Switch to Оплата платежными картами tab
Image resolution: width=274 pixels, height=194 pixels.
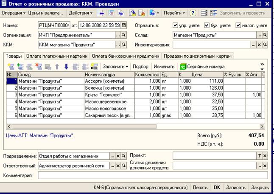click(x=57, y=56)
